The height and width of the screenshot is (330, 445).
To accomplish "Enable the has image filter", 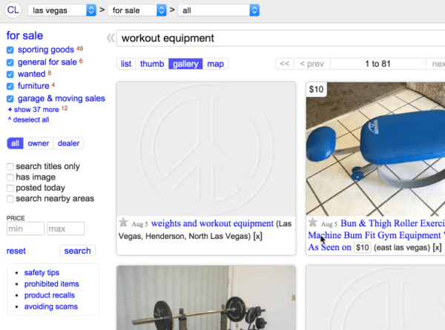I will pyautogui.click(x=10, y=177).
